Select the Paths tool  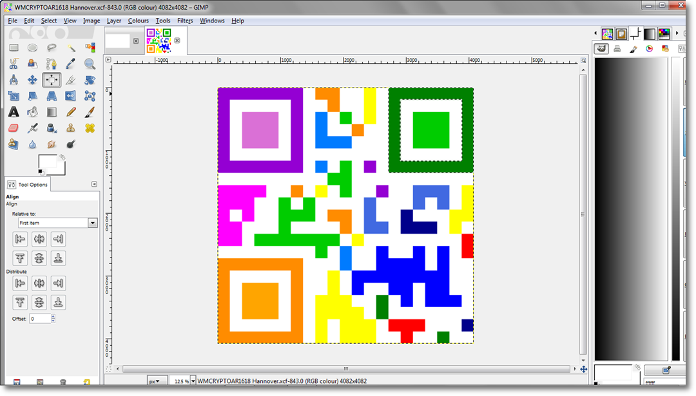pos(52,64)
